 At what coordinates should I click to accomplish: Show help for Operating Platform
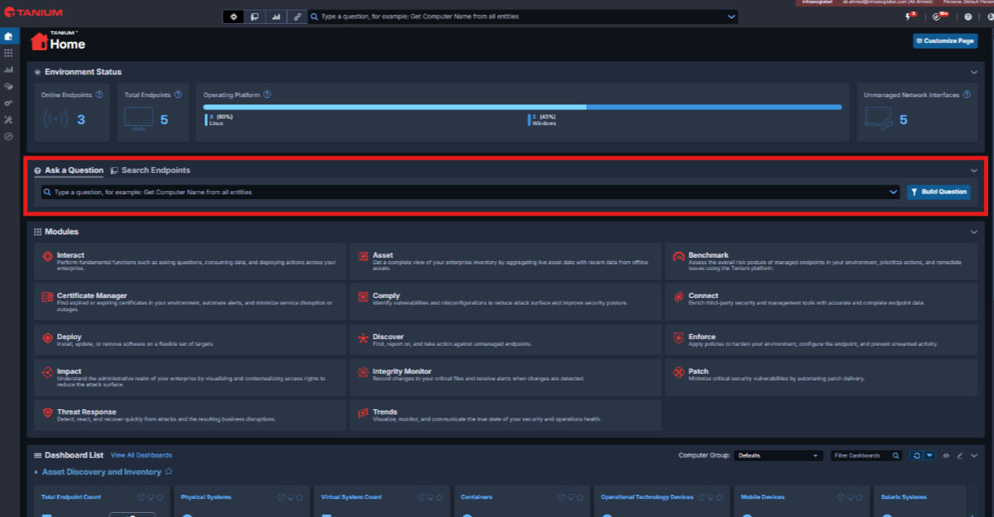tap(267, 95)
